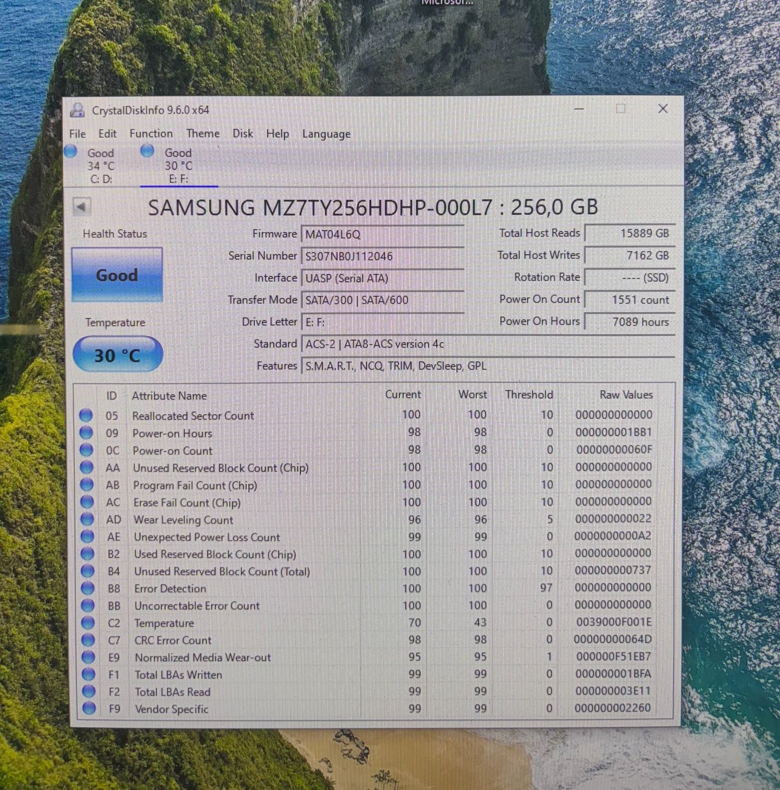Click the Total Host Reads value 15889 GB

point(629,233)
